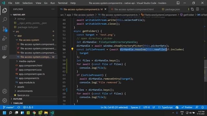Open the Source Control view
207x116 pixels.
5,29
